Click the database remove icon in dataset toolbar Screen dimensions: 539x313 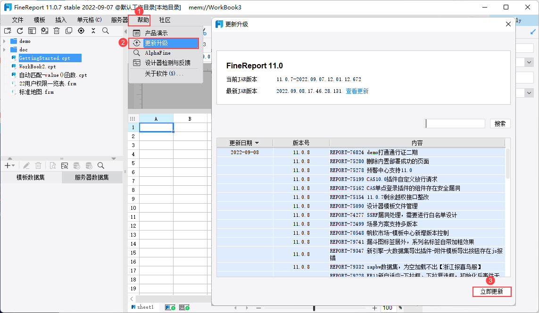tap(89, 165)
